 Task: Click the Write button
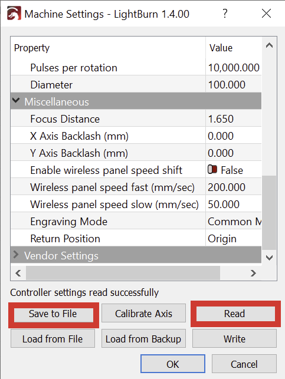[x=234, y=339]
